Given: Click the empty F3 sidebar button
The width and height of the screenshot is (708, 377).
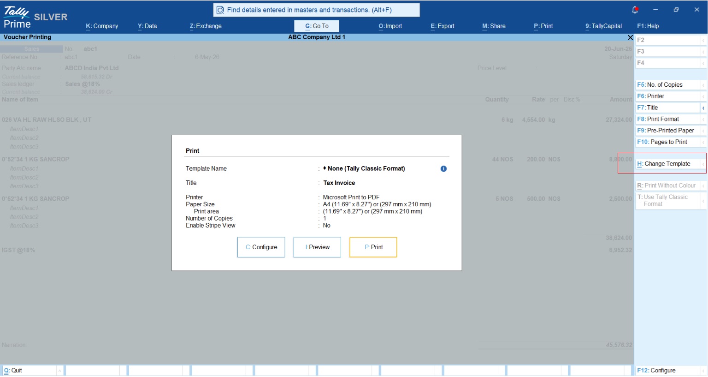Looking at the screenshot, I should [668, 52].
